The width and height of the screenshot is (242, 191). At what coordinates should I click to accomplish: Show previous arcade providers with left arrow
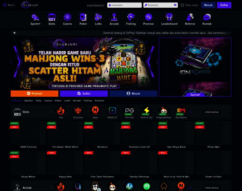[x=52, y=188]
